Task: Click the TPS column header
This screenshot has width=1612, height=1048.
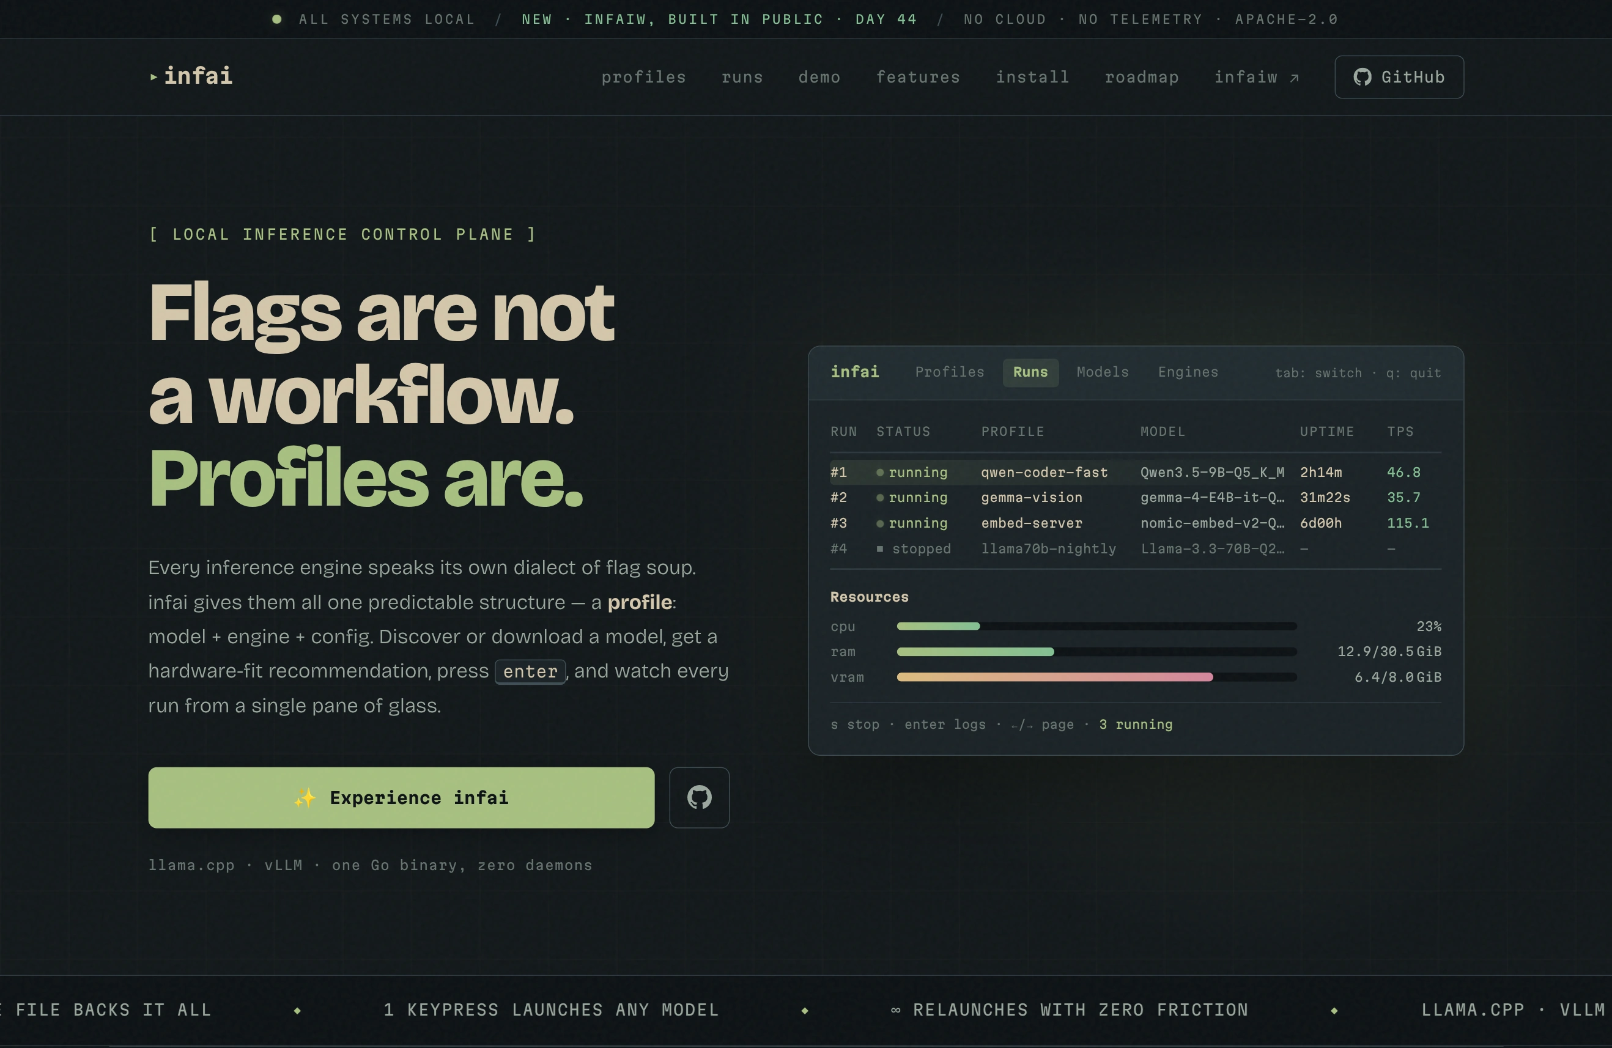Action: 1400,431
